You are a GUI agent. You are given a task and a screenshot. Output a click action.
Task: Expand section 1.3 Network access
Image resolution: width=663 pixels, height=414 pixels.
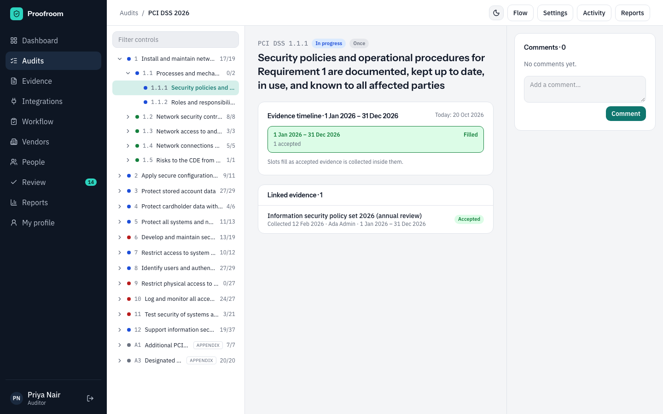pyautogui.click(x=128, y=131)
